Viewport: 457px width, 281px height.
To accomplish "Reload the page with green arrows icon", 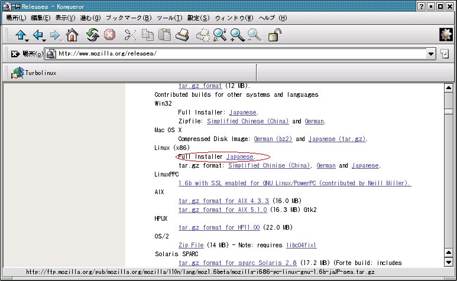I will [92, 35].
